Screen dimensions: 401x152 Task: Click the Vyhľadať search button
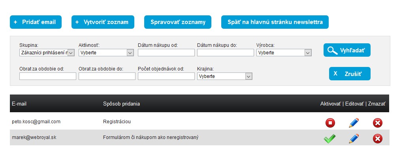347,50
